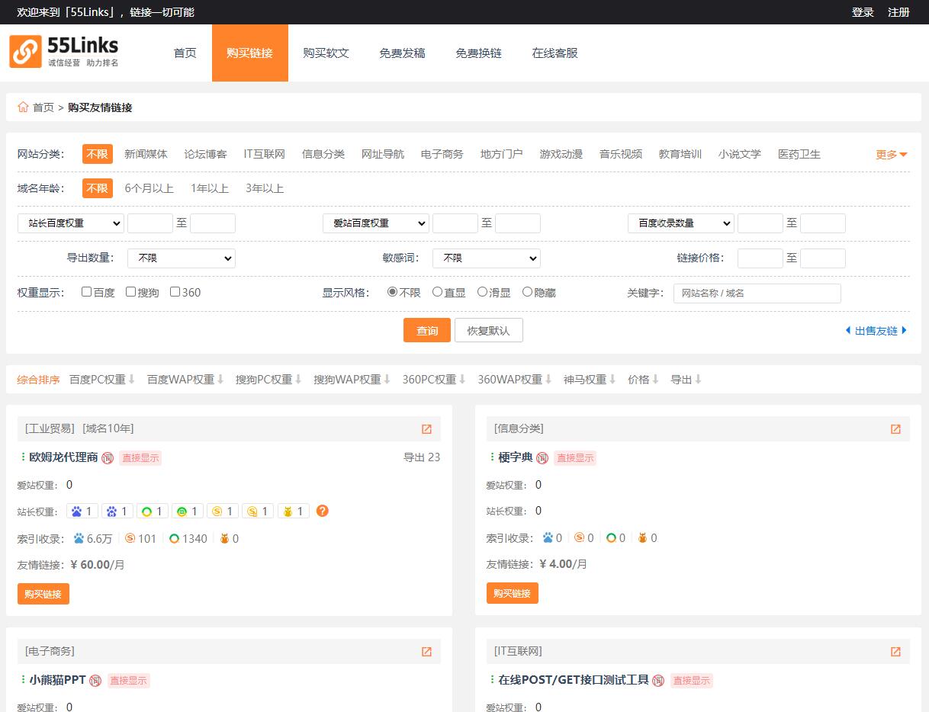
Task: Open external link icon on IT互联网 card
Action: (x=895, y=652)
